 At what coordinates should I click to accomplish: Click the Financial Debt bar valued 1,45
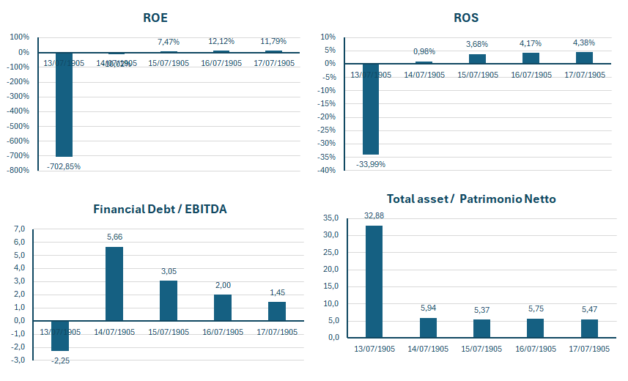(277, 311)
